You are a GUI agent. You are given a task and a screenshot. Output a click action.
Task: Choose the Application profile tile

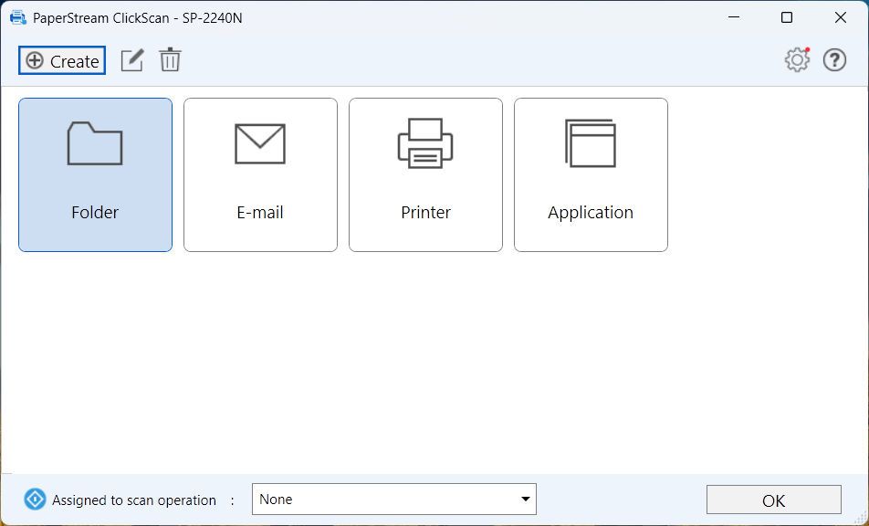click(591, 174)
